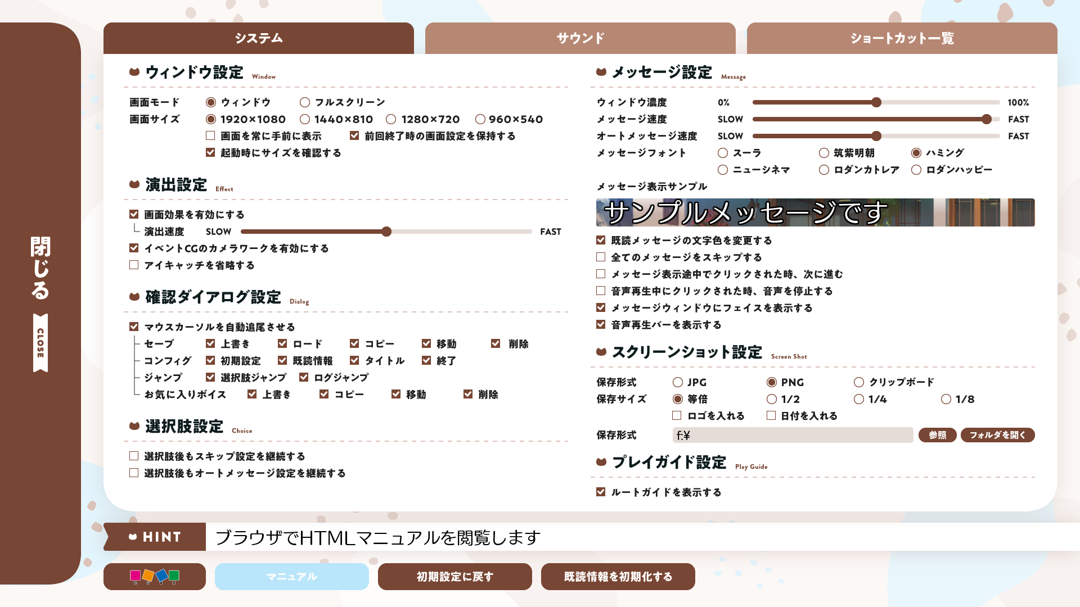Image resolution: width=1080 pixels, height=607 pixels.
Task: Enable 選択肢後もスキップ設定を継続する
Action: pos(134,456)
